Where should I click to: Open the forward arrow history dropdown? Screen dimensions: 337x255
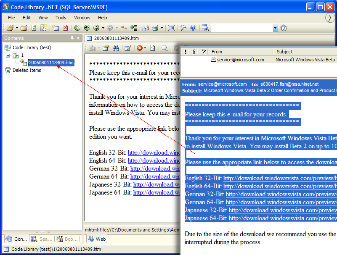(x=117, y=28)
